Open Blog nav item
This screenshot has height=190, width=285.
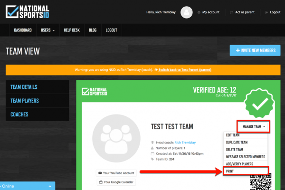coord(93,30)
